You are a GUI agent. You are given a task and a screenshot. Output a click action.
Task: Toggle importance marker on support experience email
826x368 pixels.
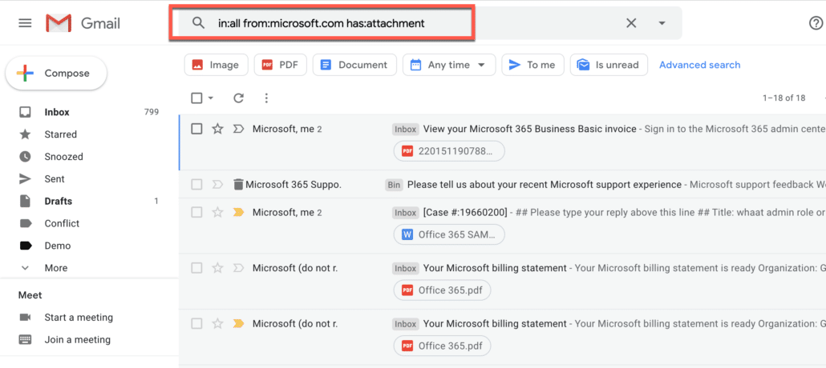coord(217,185)
